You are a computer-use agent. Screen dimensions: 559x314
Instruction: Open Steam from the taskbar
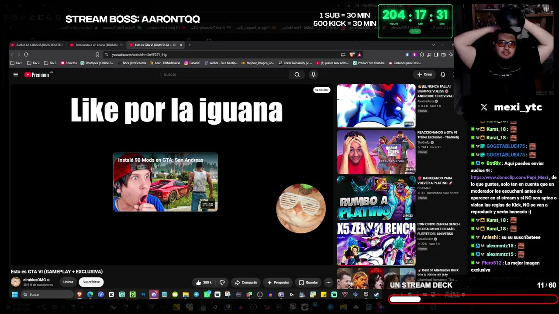376,295
